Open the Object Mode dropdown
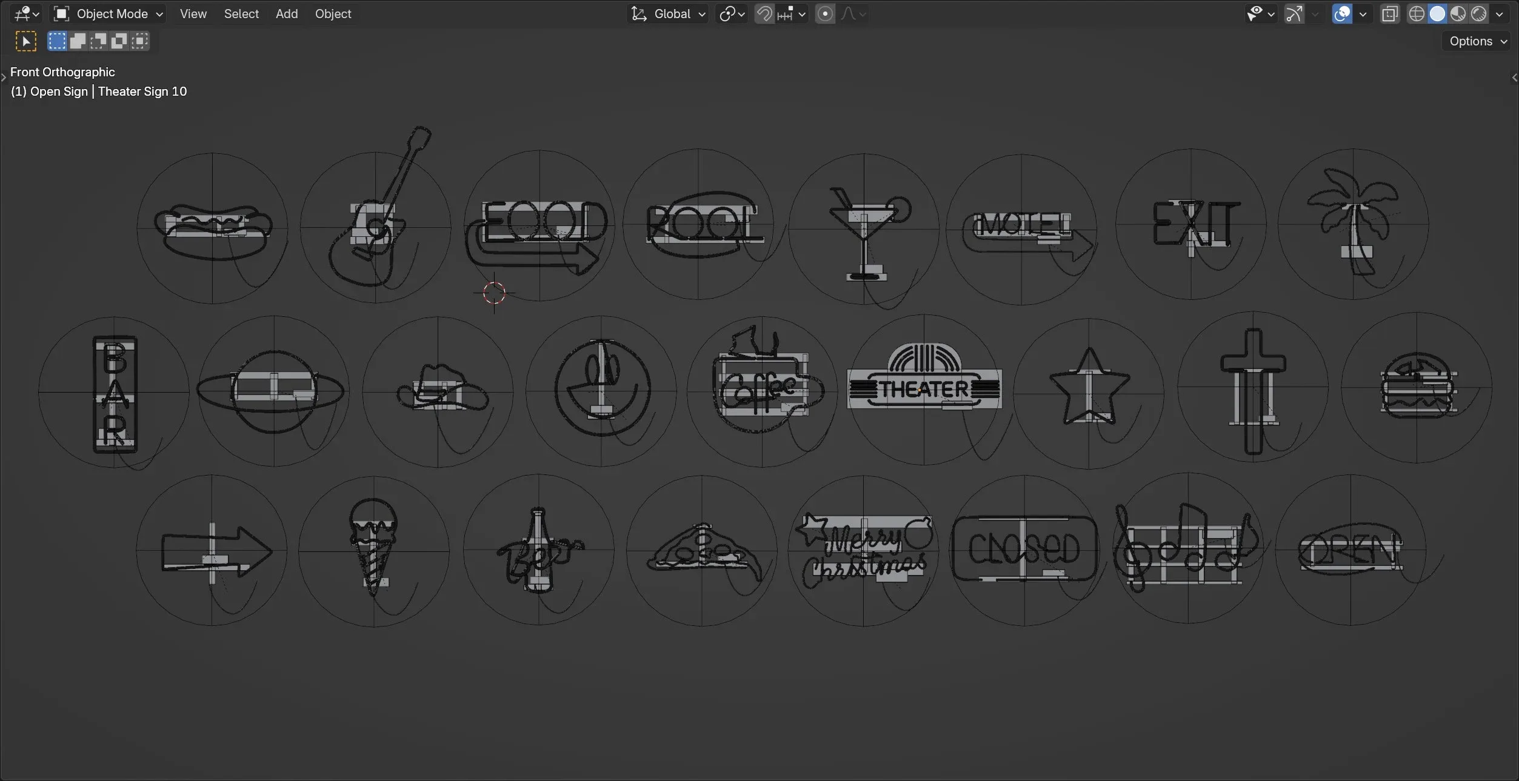This screenshot has height=781, width=1519. tap(109, 14)
